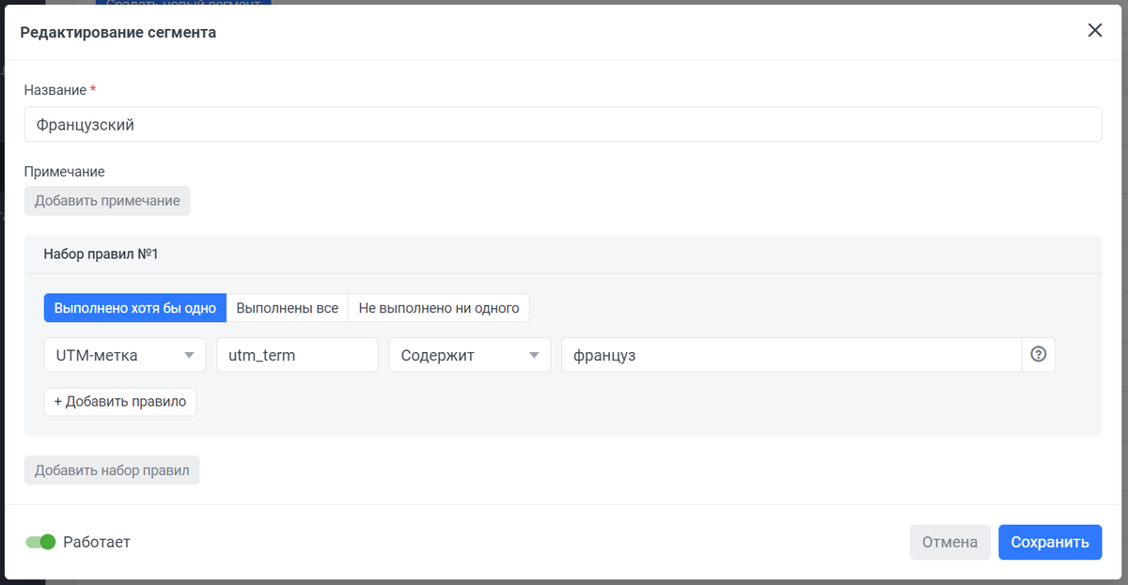Select Выполнены все option

(288, 308)
